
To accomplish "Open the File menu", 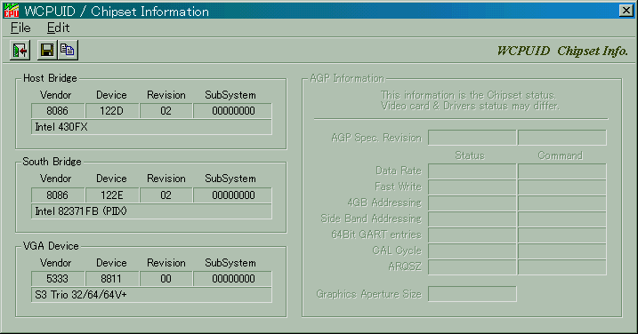I will pyautogui.click(x=20, y=28).
